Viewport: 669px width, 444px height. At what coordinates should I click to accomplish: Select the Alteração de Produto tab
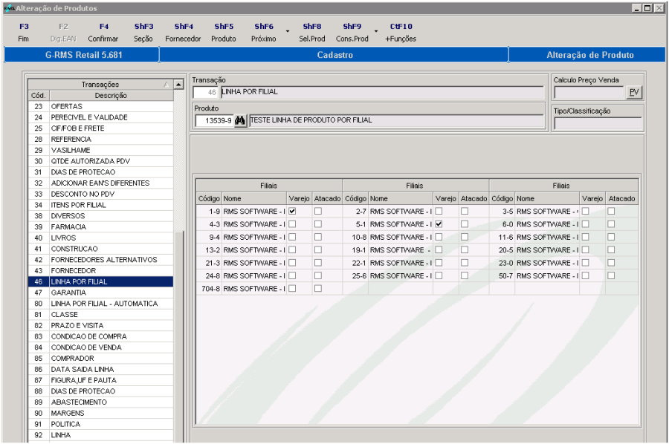pyautogui.click(x=588, y=54)
